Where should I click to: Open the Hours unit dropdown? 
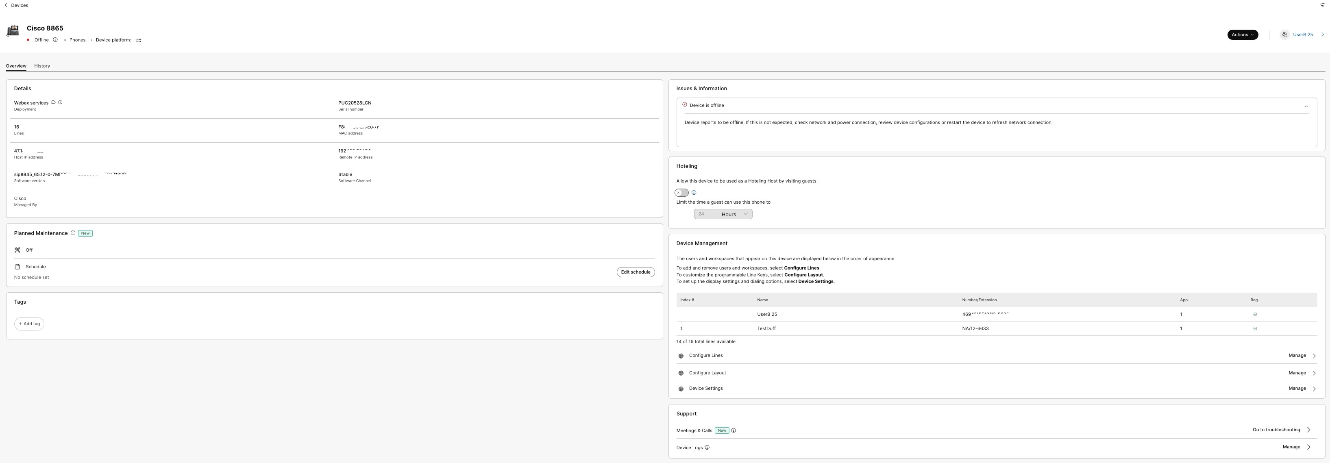735,214
